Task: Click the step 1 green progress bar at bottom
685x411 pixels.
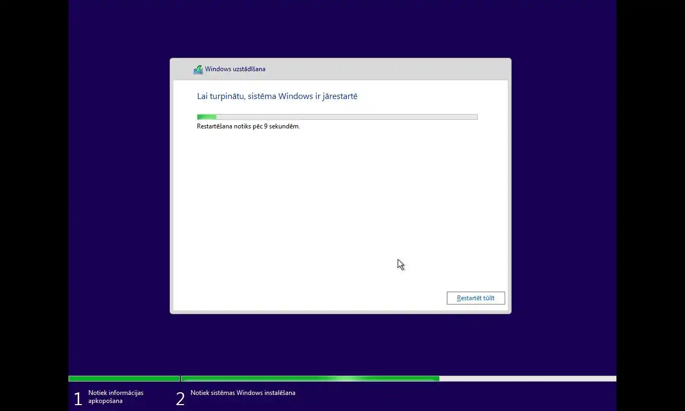Action: click(124, 379)
